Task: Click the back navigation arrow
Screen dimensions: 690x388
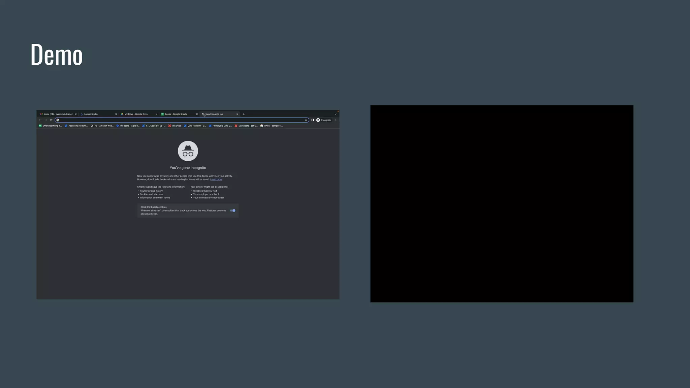Action: (x=40, y=120)
